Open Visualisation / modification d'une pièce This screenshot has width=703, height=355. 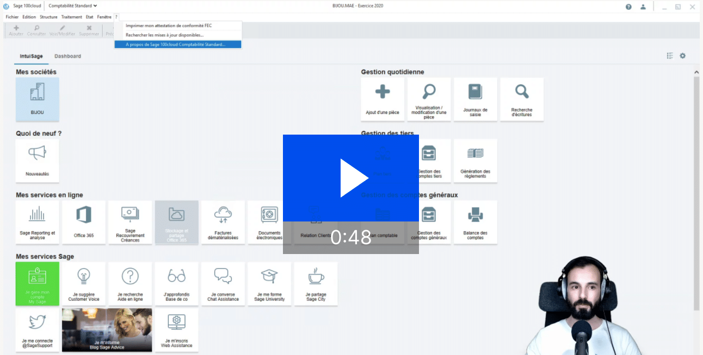point(429,99)
